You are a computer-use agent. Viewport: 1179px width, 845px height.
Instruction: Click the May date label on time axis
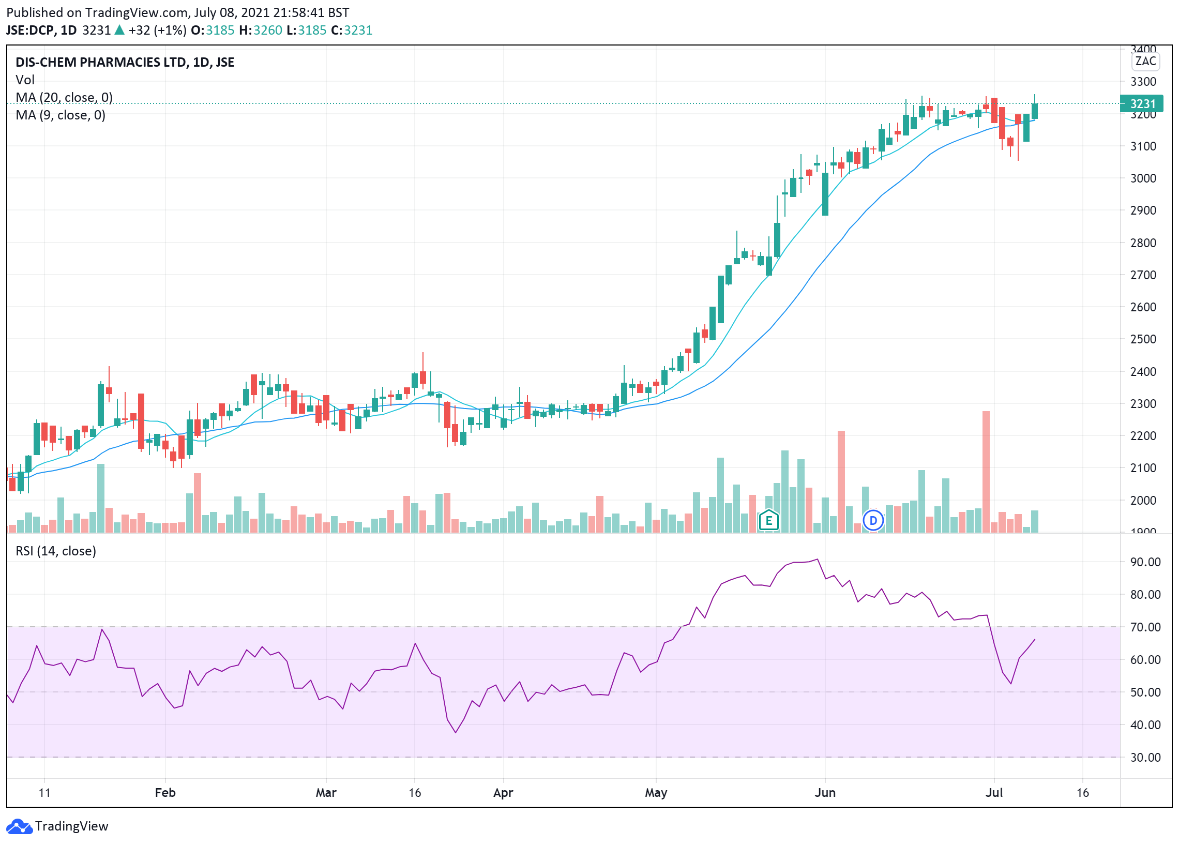point(656,793)
